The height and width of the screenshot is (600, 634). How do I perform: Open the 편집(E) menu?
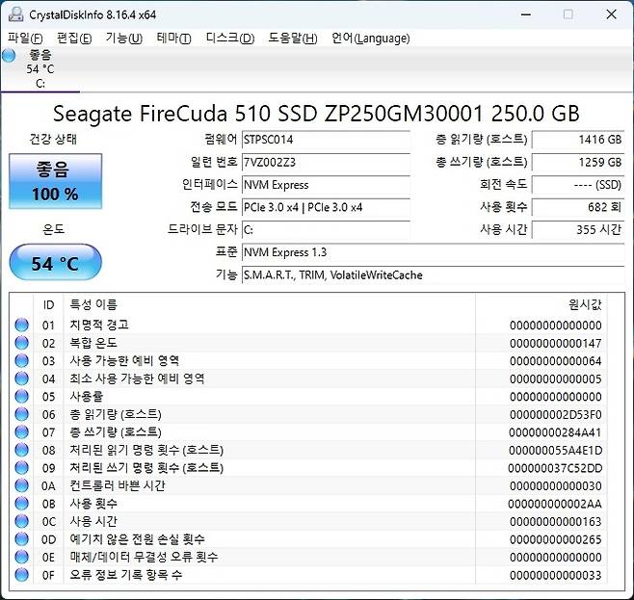(x=74, y=39)
